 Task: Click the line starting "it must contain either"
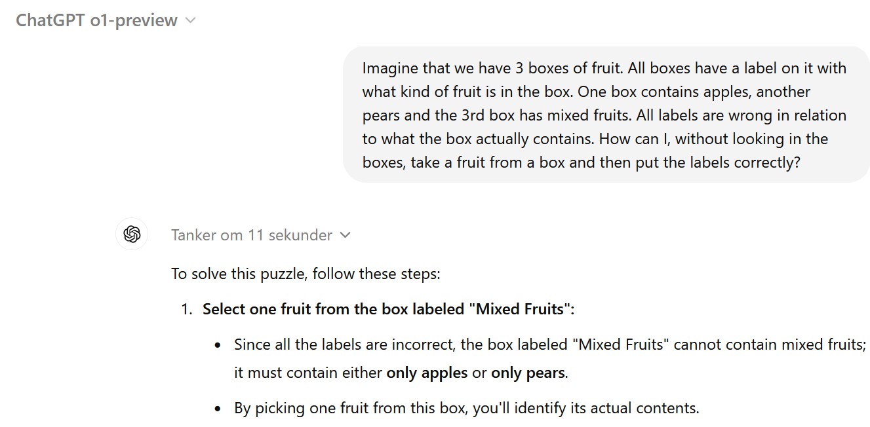pos(401,373)
